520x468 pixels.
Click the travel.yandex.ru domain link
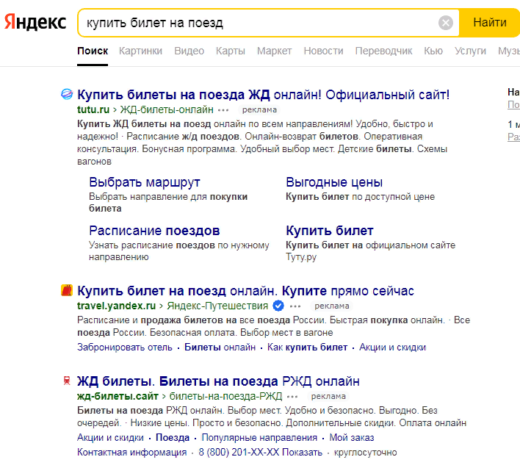(x=116, y=306)
